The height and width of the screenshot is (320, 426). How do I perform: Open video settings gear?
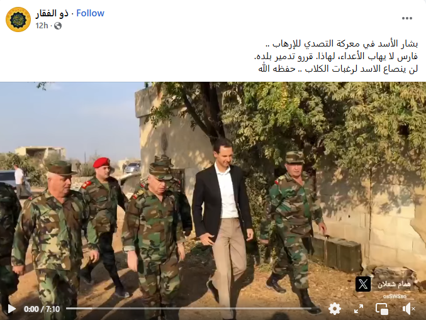pos(335,309)
